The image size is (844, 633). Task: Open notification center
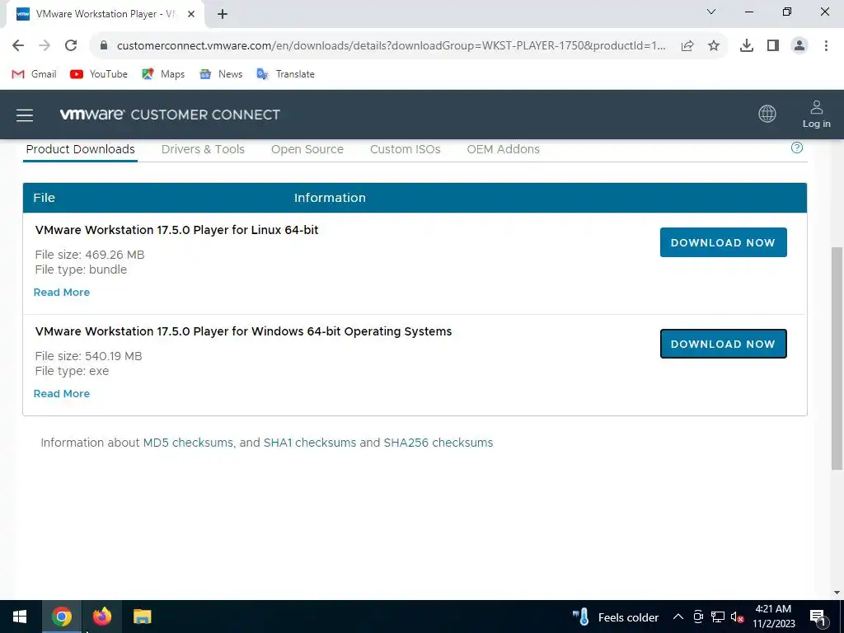pyautogui.click(x=818, y=617)
